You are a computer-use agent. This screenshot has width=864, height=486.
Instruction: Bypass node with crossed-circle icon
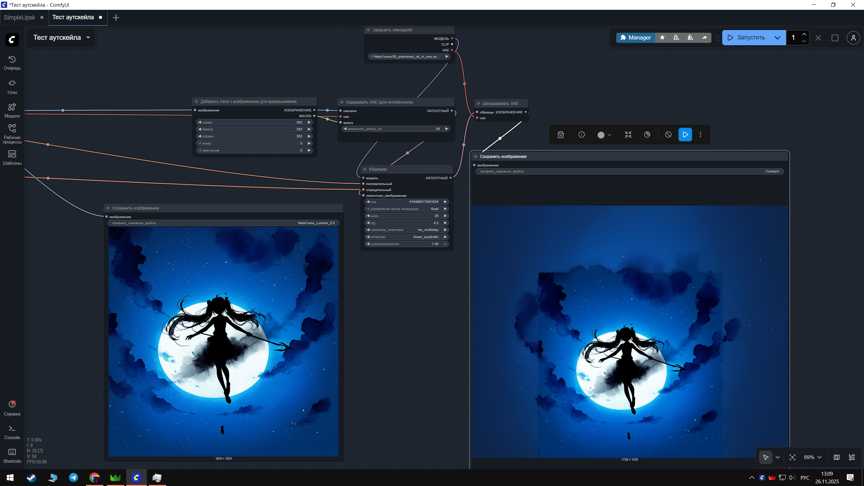click(668, 135)
